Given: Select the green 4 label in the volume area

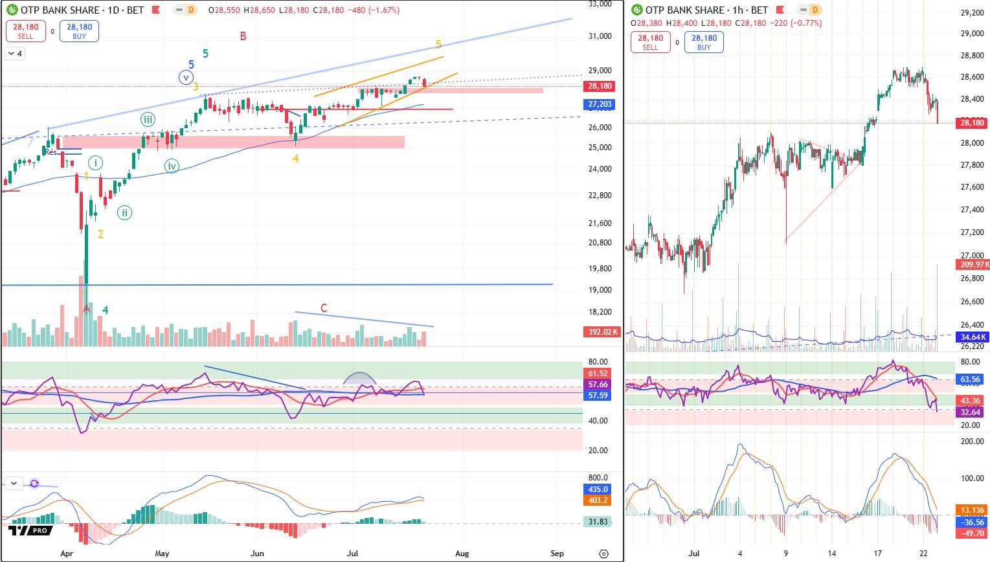Looking at the screenshot, I should 105,310.
